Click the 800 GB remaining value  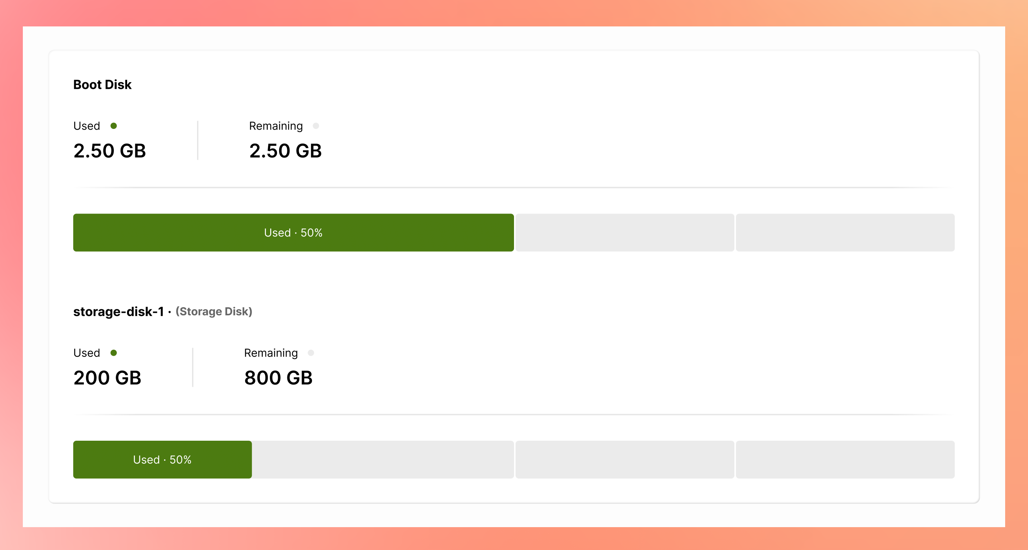click(x=278, y=378)
